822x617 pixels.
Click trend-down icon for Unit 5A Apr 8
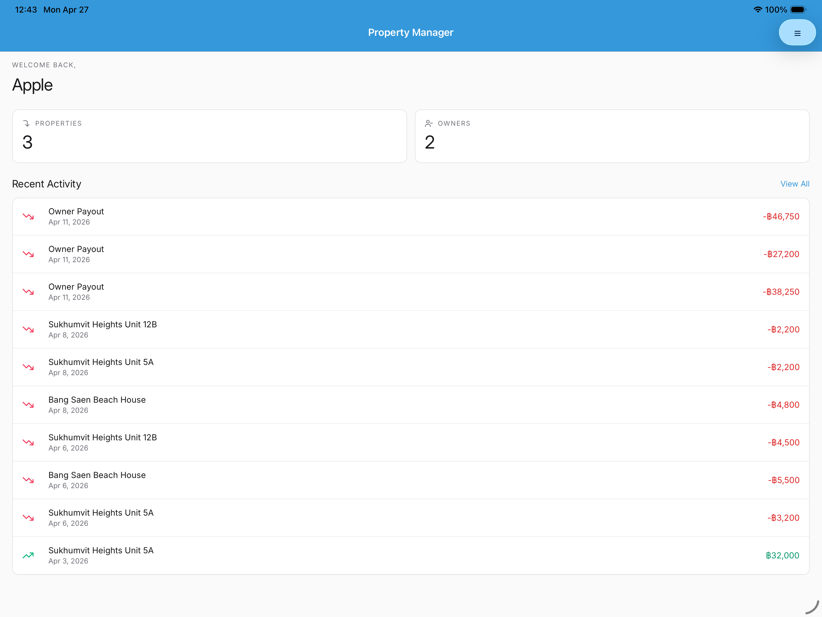pyautogui.click(x=28, y=367)
